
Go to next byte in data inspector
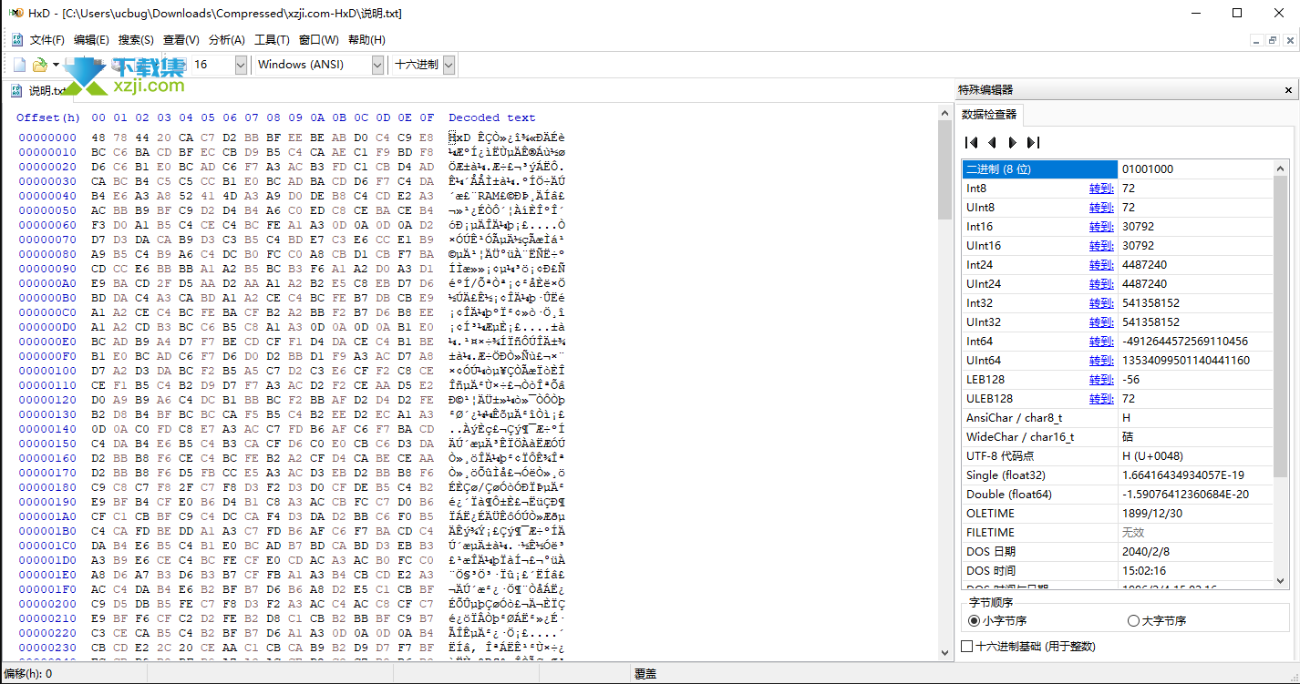tap(1012, 142)
